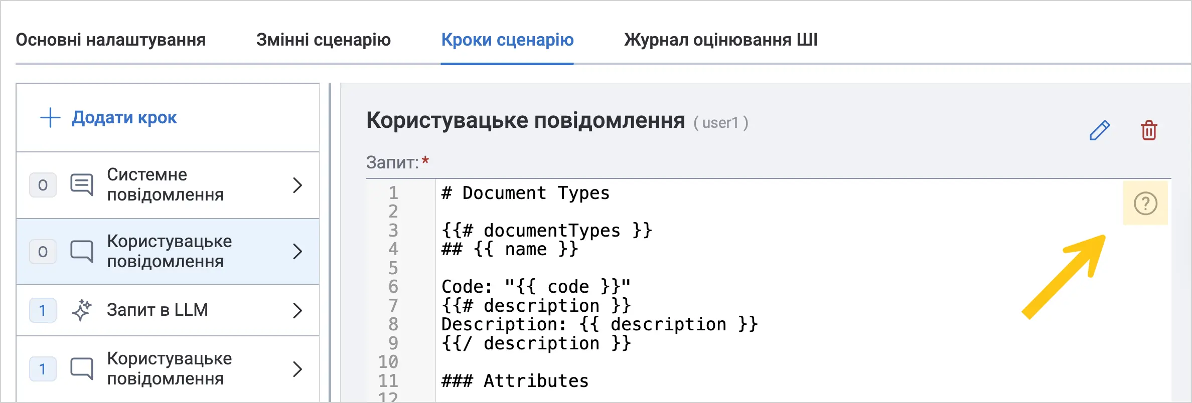Viewport: 1192px width, 403px height.
Task: Expand highlighted Користувацьке повідомлення chevron
Action: 297,252
